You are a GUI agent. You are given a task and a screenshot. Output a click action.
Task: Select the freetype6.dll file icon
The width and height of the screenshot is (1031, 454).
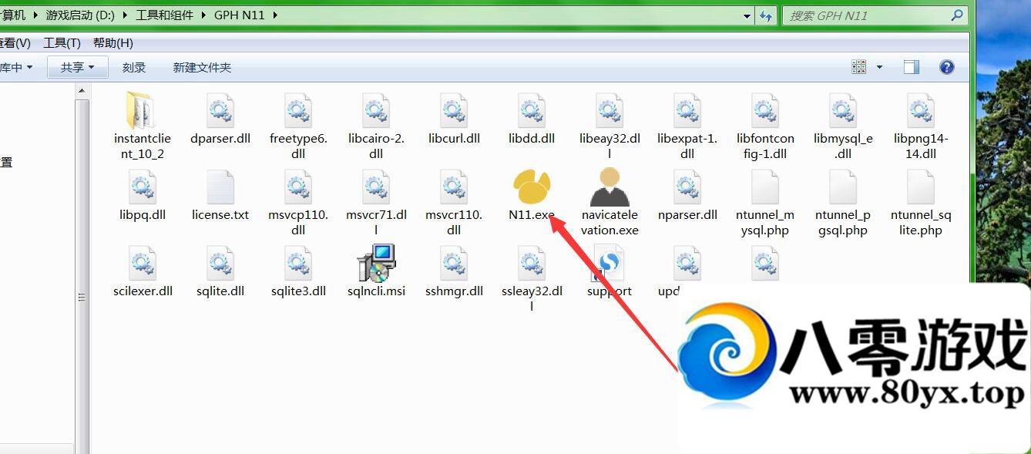click(298, 111)
